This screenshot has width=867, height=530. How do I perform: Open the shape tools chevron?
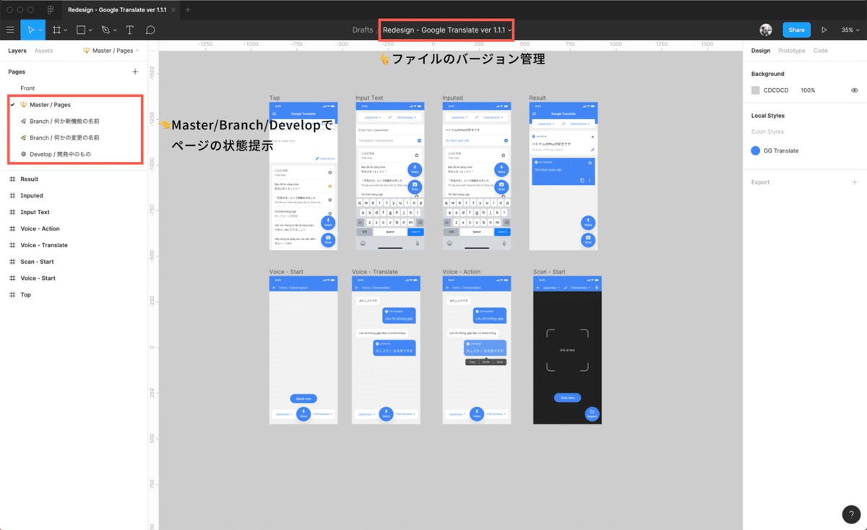(x=90, y=30)
